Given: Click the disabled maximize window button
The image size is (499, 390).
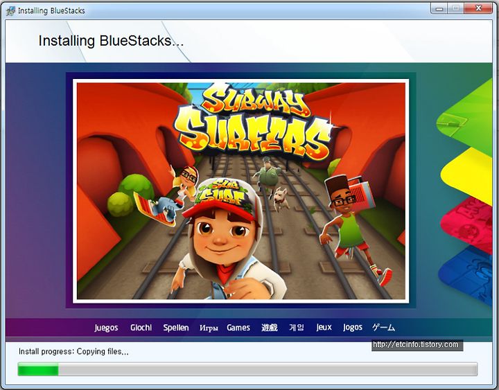Looking at the screenshot, I should click(455, 8).
